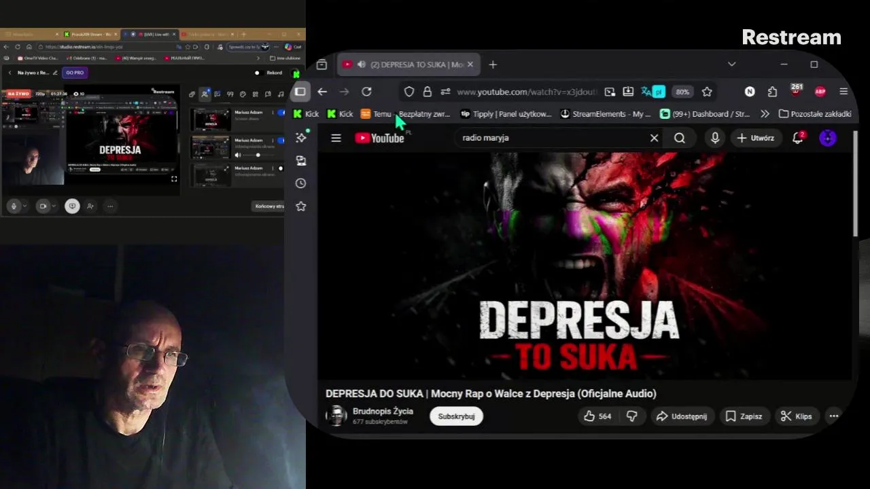Viewport: 870px width, 489px height.
Task: Switch to the DEPRESJA TO SUKA tab
Action: [410, 65]
